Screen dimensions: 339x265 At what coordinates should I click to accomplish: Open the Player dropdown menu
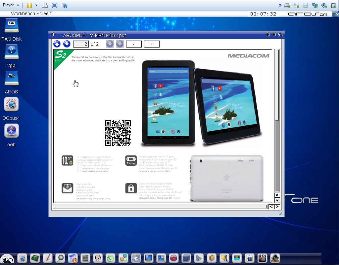[x=11, y=5]
